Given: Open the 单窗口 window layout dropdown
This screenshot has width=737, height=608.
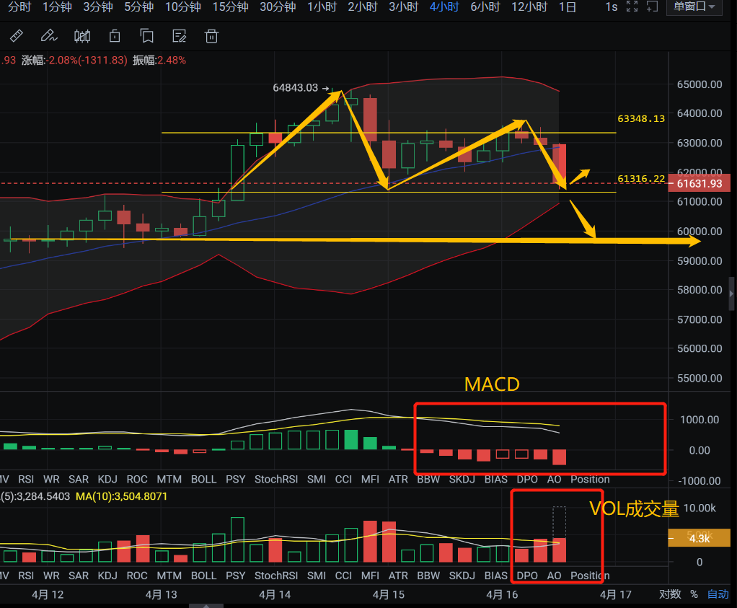Looking at the screenshot, I should 694,7.
